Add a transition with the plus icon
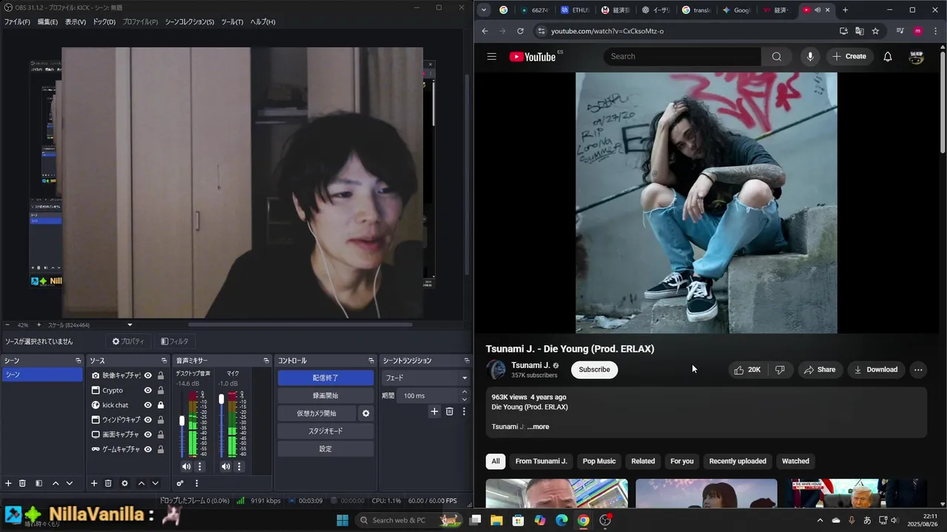This screenshot has height=532, width=947. (434, 412)
